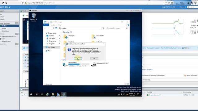The image size is (198, 111).
Task: Open Actions menu in console window title bar
Action: point(136,10)
